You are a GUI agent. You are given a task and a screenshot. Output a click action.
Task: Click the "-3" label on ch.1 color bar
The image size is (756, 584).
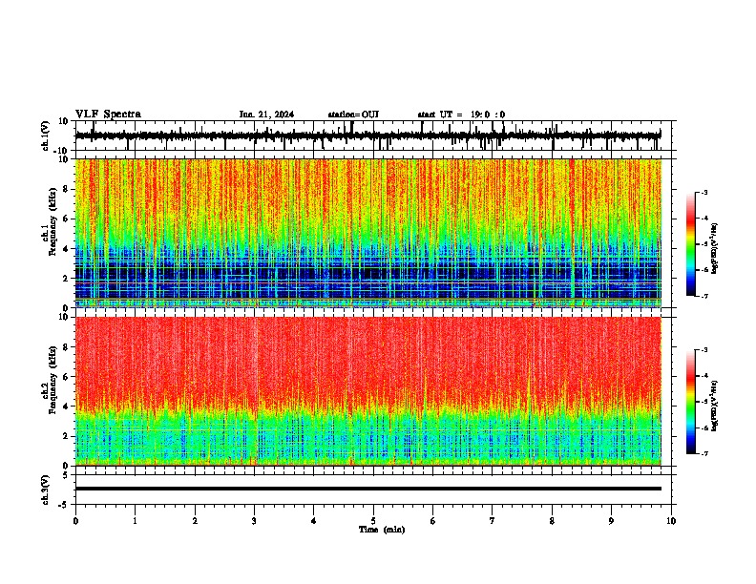point(704,192)
